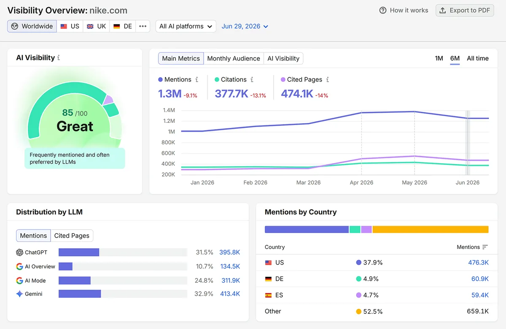
Task: Click the Export to PDF button
Action: coord(465,11)
